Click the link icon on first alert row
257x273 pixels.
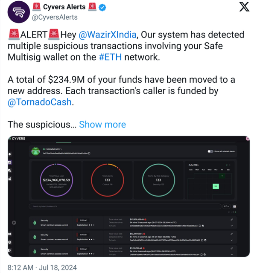[x=231, y=220]
